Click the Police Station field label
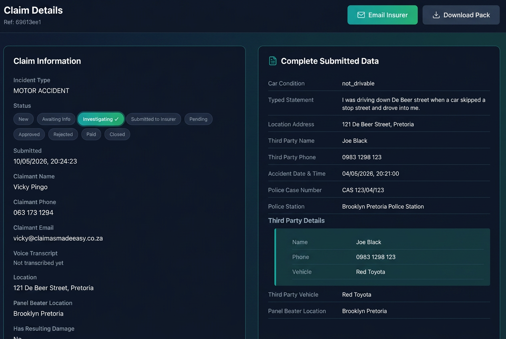Screen dimensions: 506x339 click(x=286, y=207)
